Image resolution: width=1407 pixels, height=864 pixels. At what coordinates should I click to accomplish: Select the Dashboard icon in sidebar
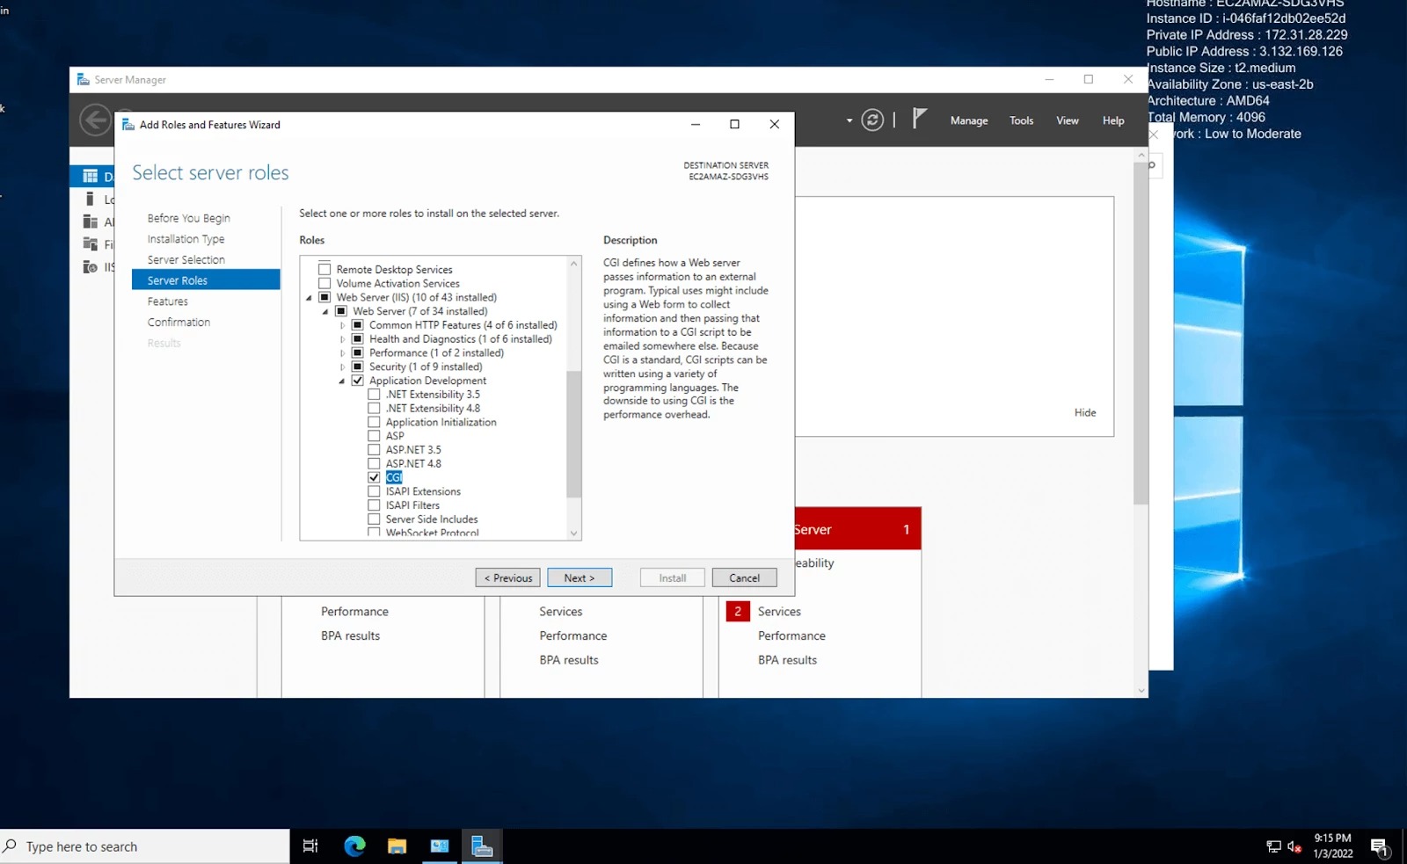pyautogui.click(x=90, y=176)
